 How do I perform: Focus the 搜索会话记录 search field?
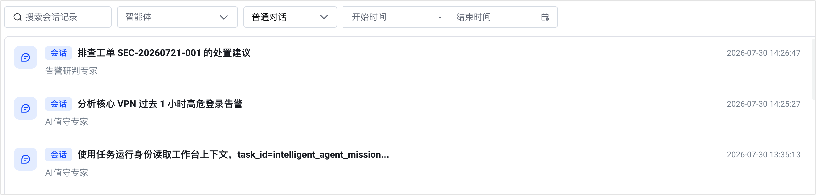[58, 17]
